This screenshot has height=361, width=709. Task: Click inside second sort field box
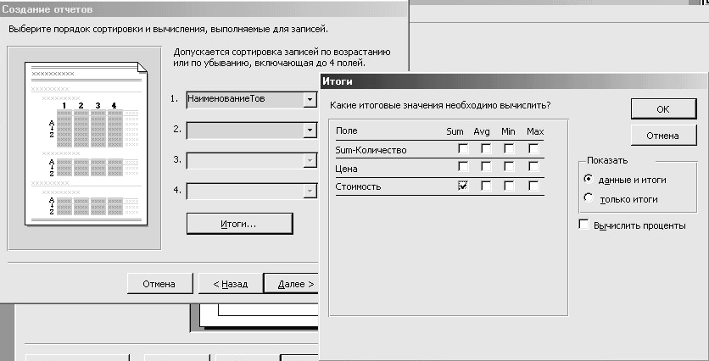tap(243, 130)
